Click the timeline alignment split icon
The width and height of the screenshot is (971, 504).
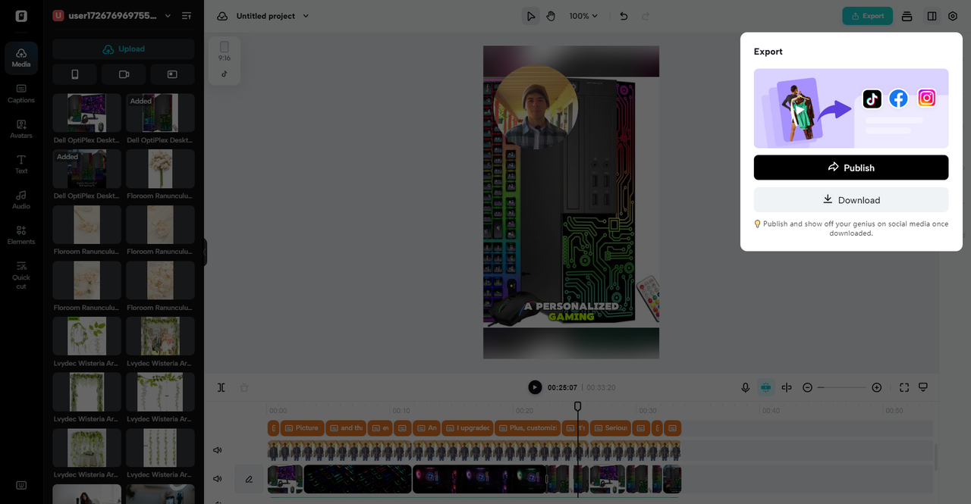[x=787, y=387]
